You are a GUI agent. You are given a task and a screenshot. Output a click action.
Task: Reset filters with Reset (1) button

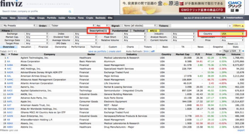click(233, 43)
